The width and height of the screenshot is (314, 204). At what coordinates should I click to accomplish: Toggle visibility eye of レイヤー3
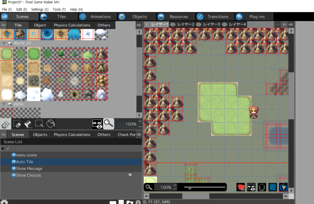(199, 24)
